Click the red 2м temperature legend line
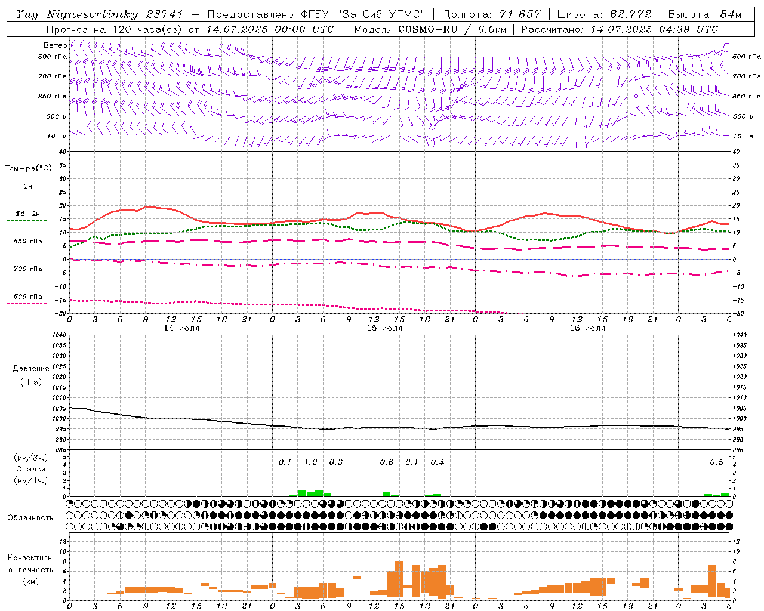This screenshot has width=764, height=611. point(27,193)
